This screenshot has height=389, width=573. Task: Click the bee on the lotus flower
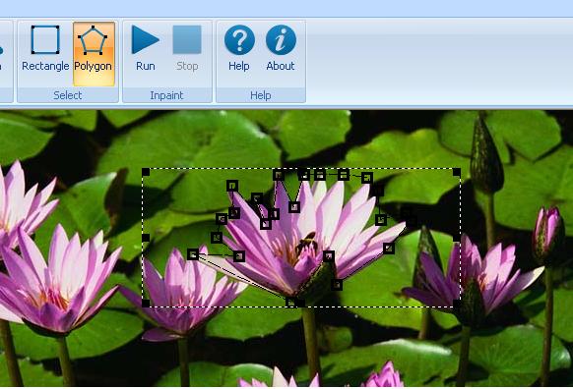306,244
